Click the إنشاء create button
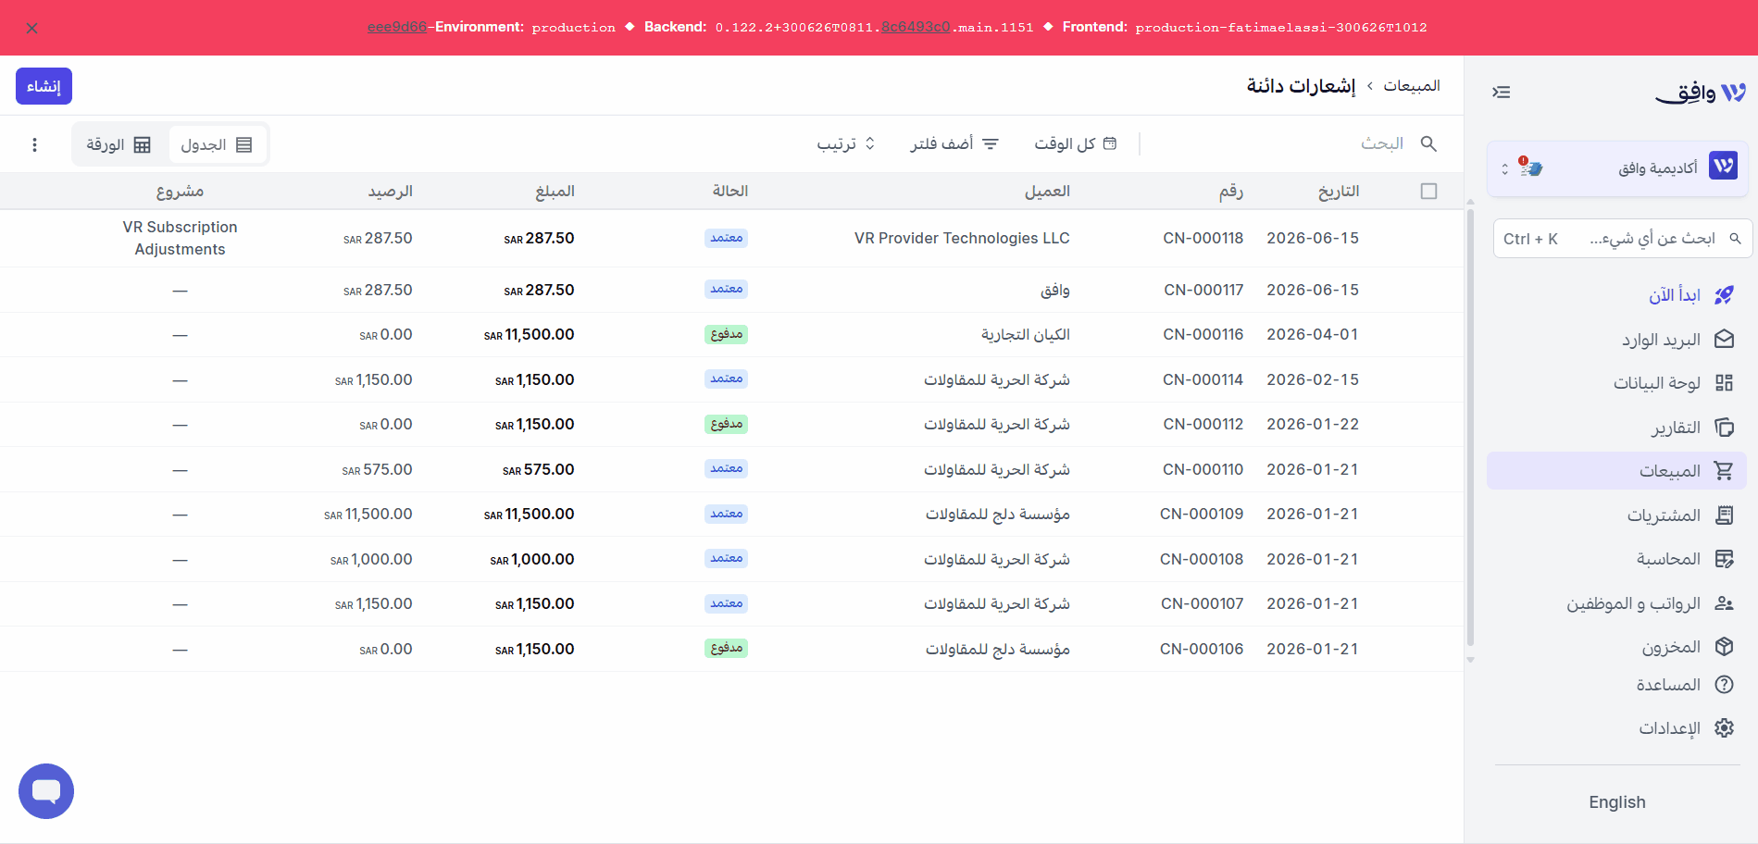This screenshot has width=1758, height=844. [x=44, y=86]
